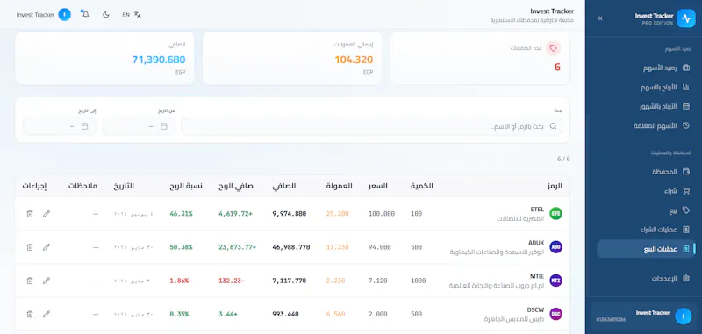
Task: Click the ABUK blue stock badge
Action: coord(555,247)
